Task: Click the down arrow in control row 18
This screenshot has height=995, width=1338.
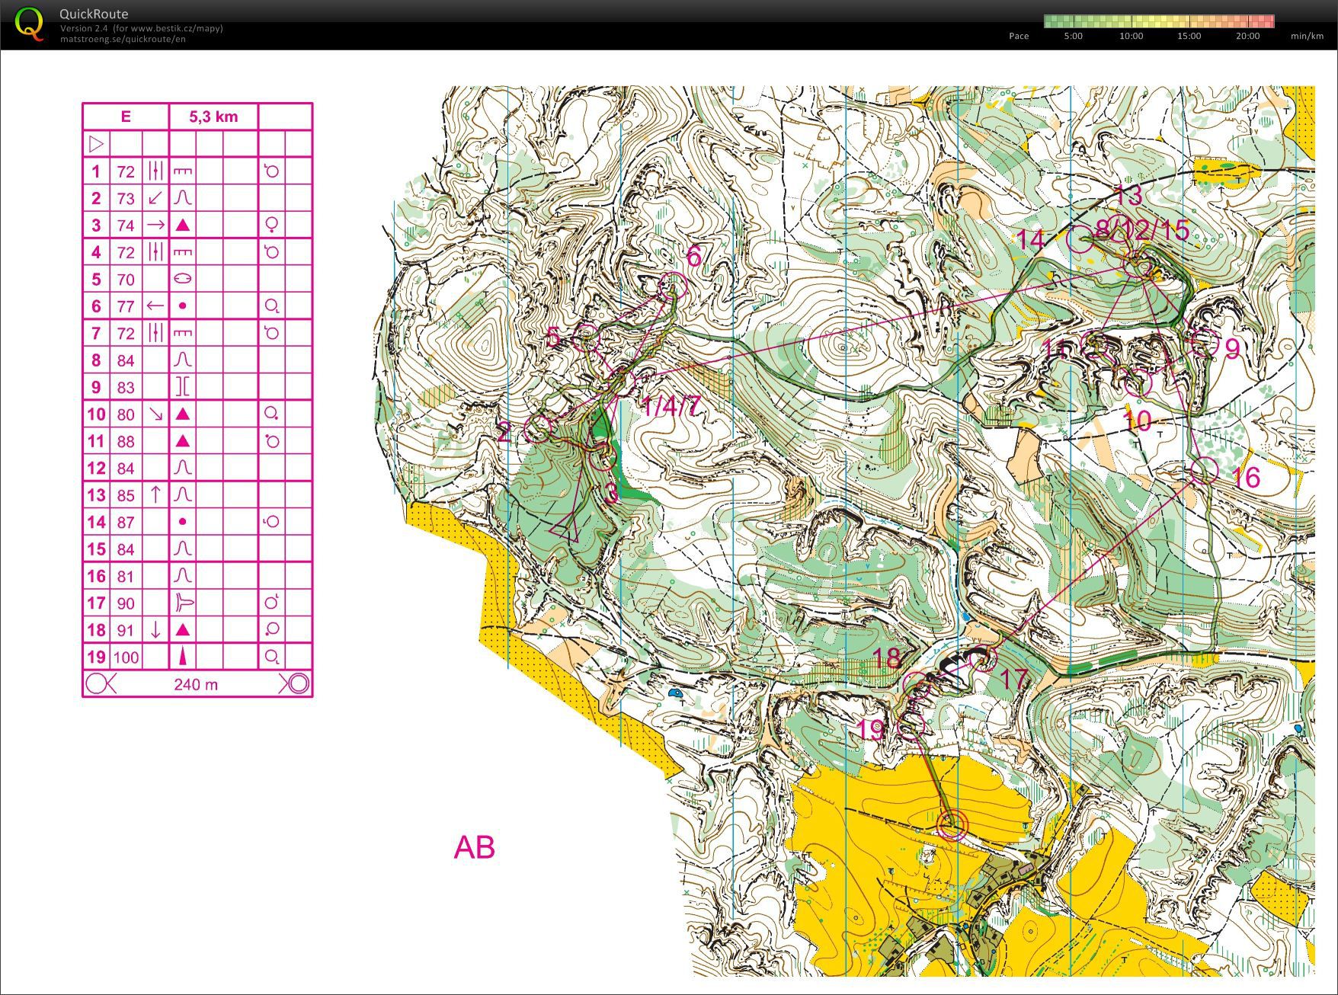Action: click(x=155, y=629)
